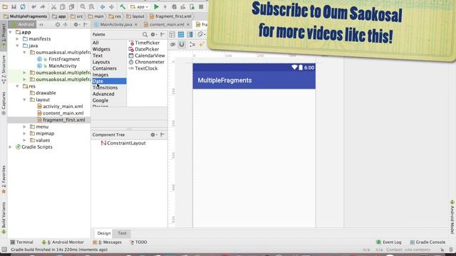Viewport: 456px width, 256px height.
Task: Switch to Design plus Blueprint view
Action: [x=190, y=35]
